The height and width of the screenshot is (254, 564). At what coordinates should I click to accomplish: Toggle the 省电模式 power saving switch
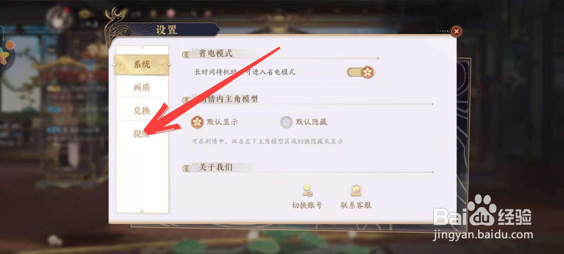[361, 72]
